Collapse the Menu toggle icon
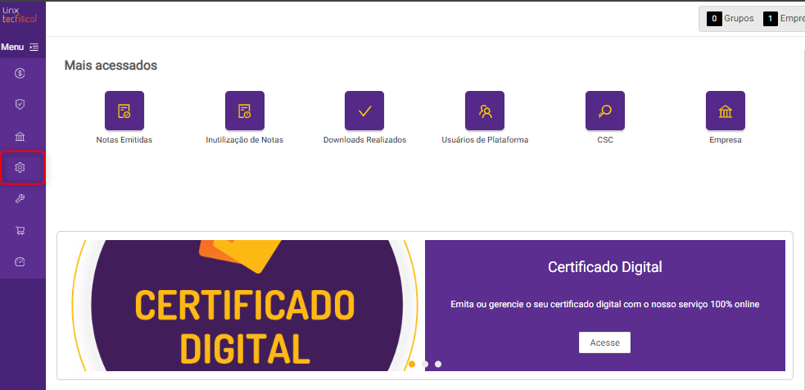Image resolution: width=805 pixels, height=390 pixels. tap(34, 48)
